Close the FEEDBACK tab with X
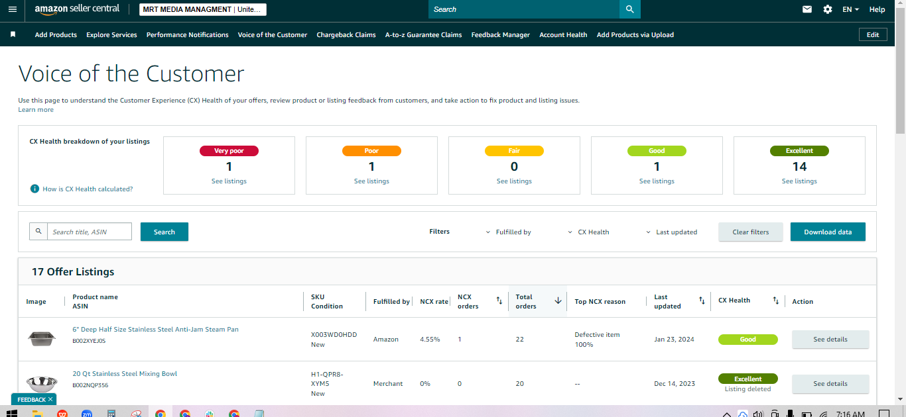Screen dimensions: 906x417 point(50,399)
